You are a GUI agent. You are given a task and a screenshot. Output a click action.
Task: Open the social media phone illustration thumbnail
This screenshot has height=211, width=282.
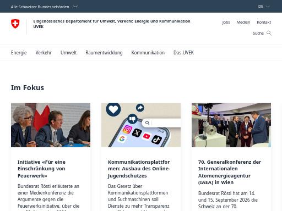pos(141,125)
